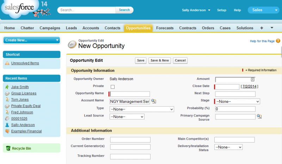Open the Delivery/Installation Status dropdown
This screenshot has height=164, width=282.
click(x=228, y=147)
